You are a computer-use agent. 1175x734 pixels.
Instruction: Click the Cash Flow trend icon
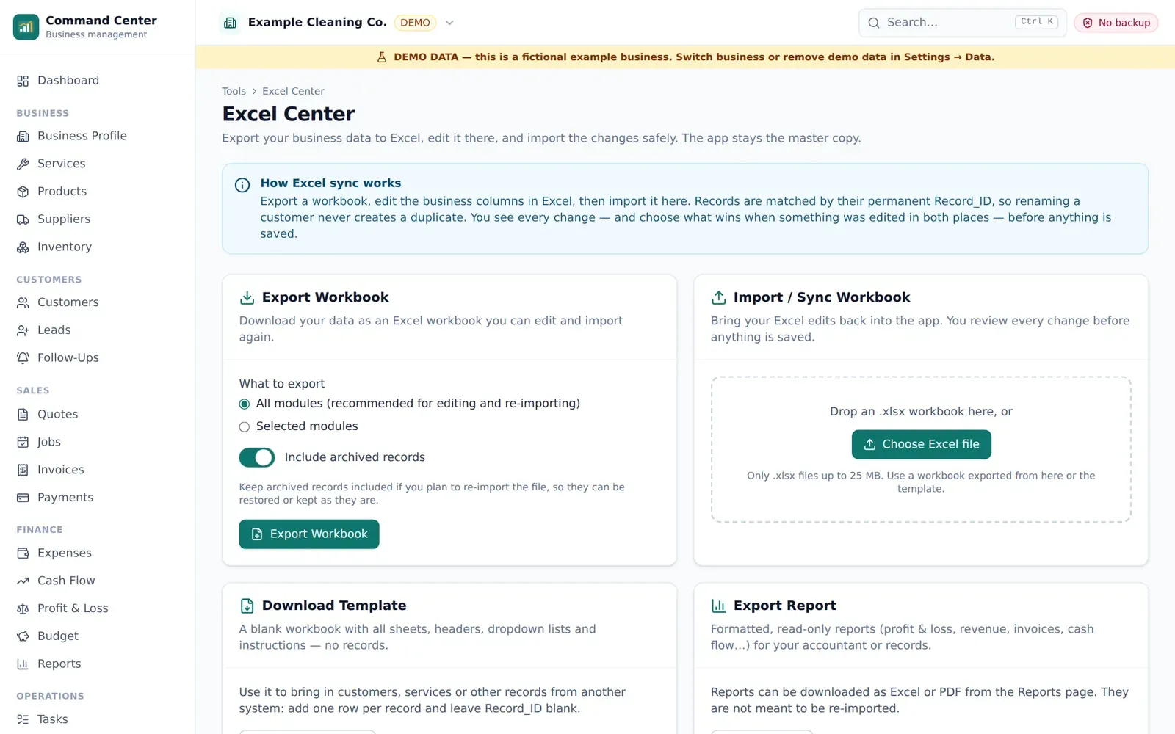pyautogui.click(x=23, y=581)
